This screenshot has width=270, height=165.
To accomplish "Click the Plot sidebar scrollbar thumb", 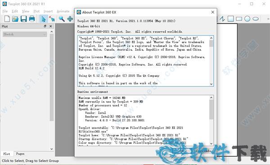I will pos(51,77).
